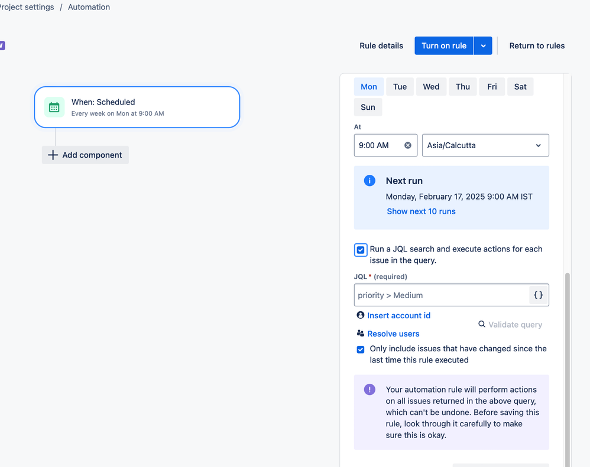
Task: Click Add component button
Action: click(x=85, y=155)
